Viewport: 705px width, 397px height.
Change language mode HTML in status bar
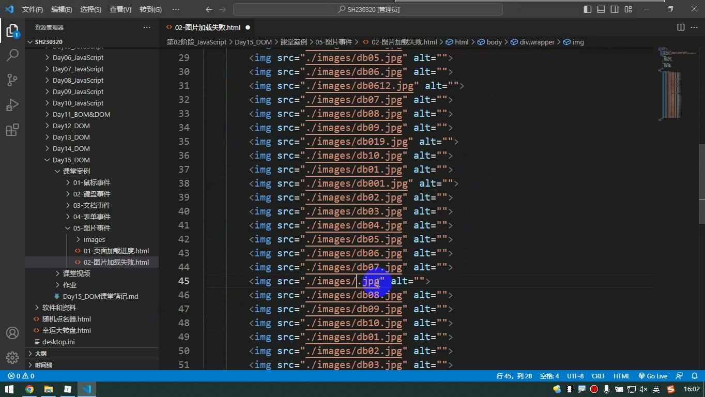[621, 376]
